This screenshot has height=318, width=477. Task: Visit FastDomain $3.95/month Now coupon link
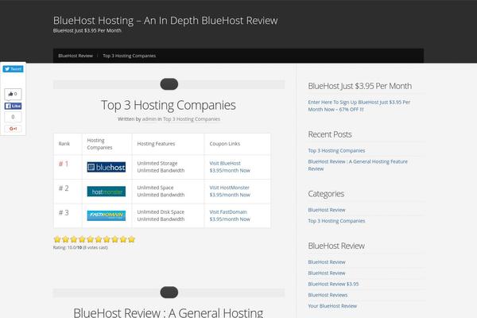coord(230,215)
